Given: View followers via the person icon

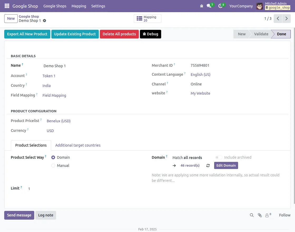Looking at the screenshot, I should click(267, 215).
